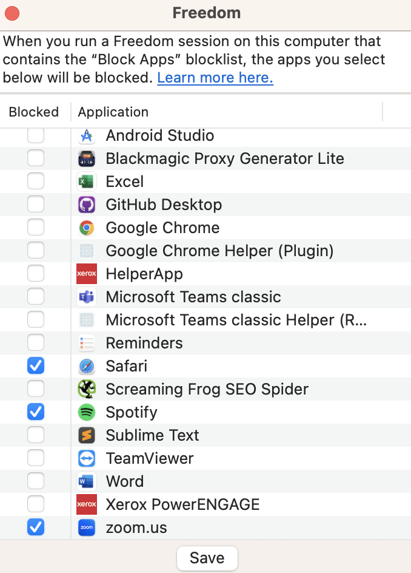Enable blocking for Microsoft Teams classic

36,297
